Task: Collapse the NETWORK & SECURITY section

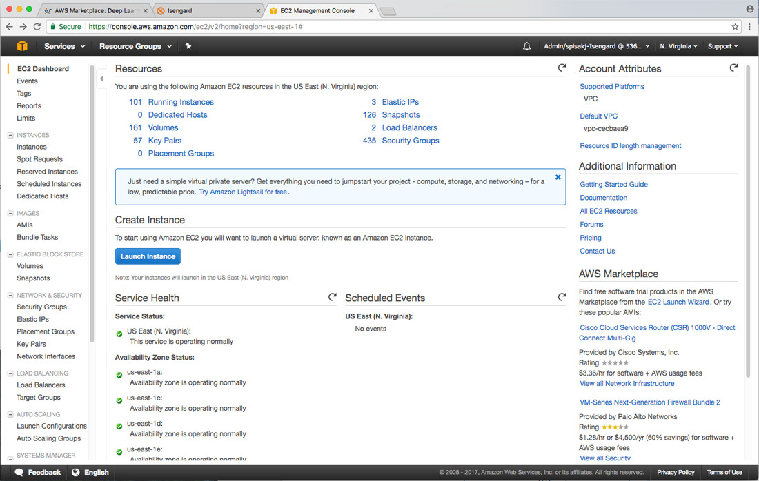Action: click(10, 296)
